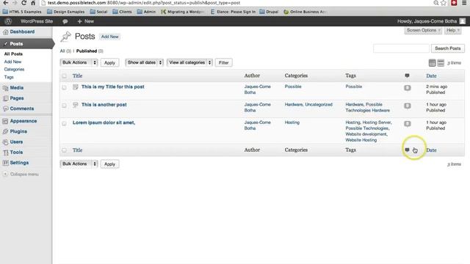The height and width of the screenshot is (264, 470).
Task: Click the browser home icon
Action: pos(33,3)
